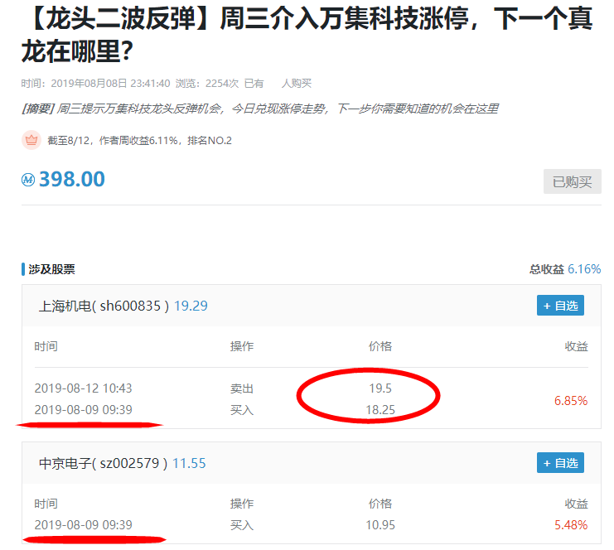The image size is (614, 550).
Task: Click the 时间 header in 上海机电 table
Action: pyautogui.click(x=46, y=346)
